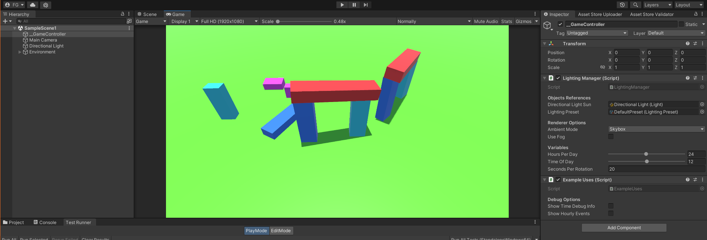
Task: Open Transform component help icon
Action: pyautogui.click(x=688, y=43)
